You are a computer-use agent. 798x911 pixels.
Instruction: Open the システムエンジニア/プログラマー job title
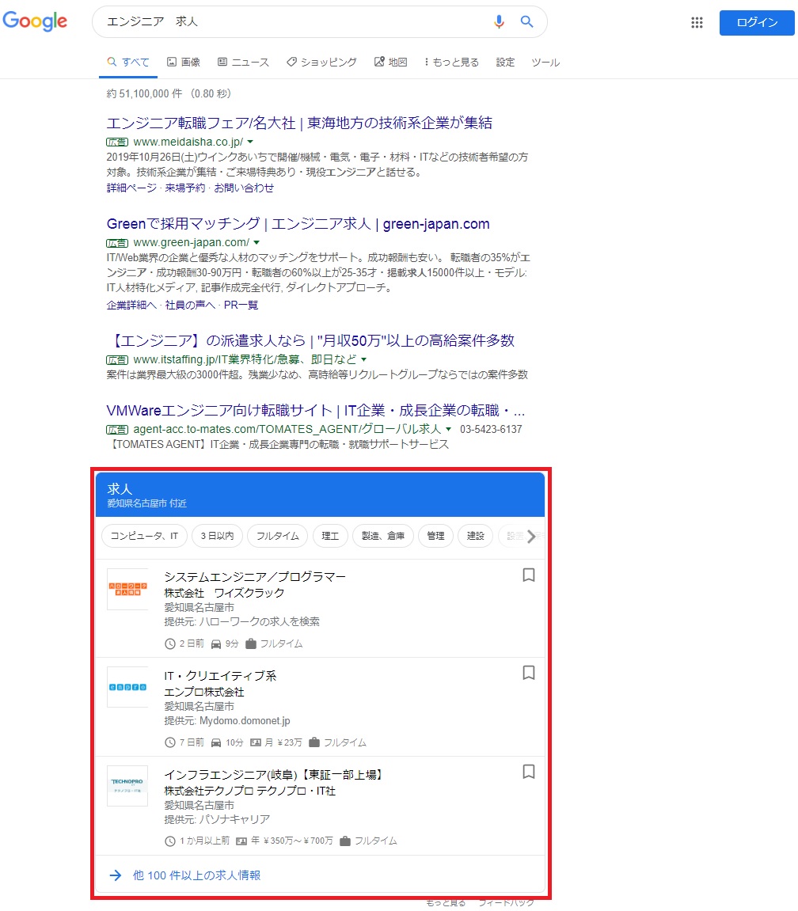(x=255, y=577)
